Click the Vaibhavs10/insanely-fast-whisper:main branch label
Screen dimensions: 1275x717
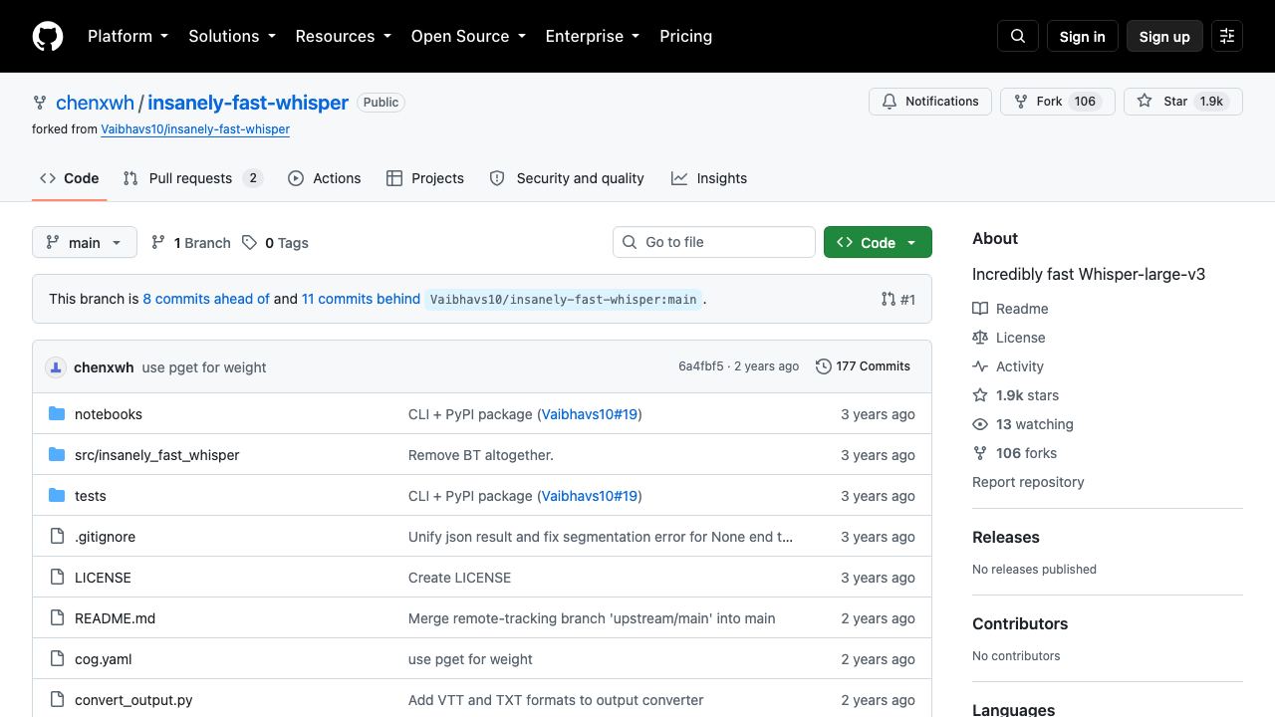[x=564, y=299]
